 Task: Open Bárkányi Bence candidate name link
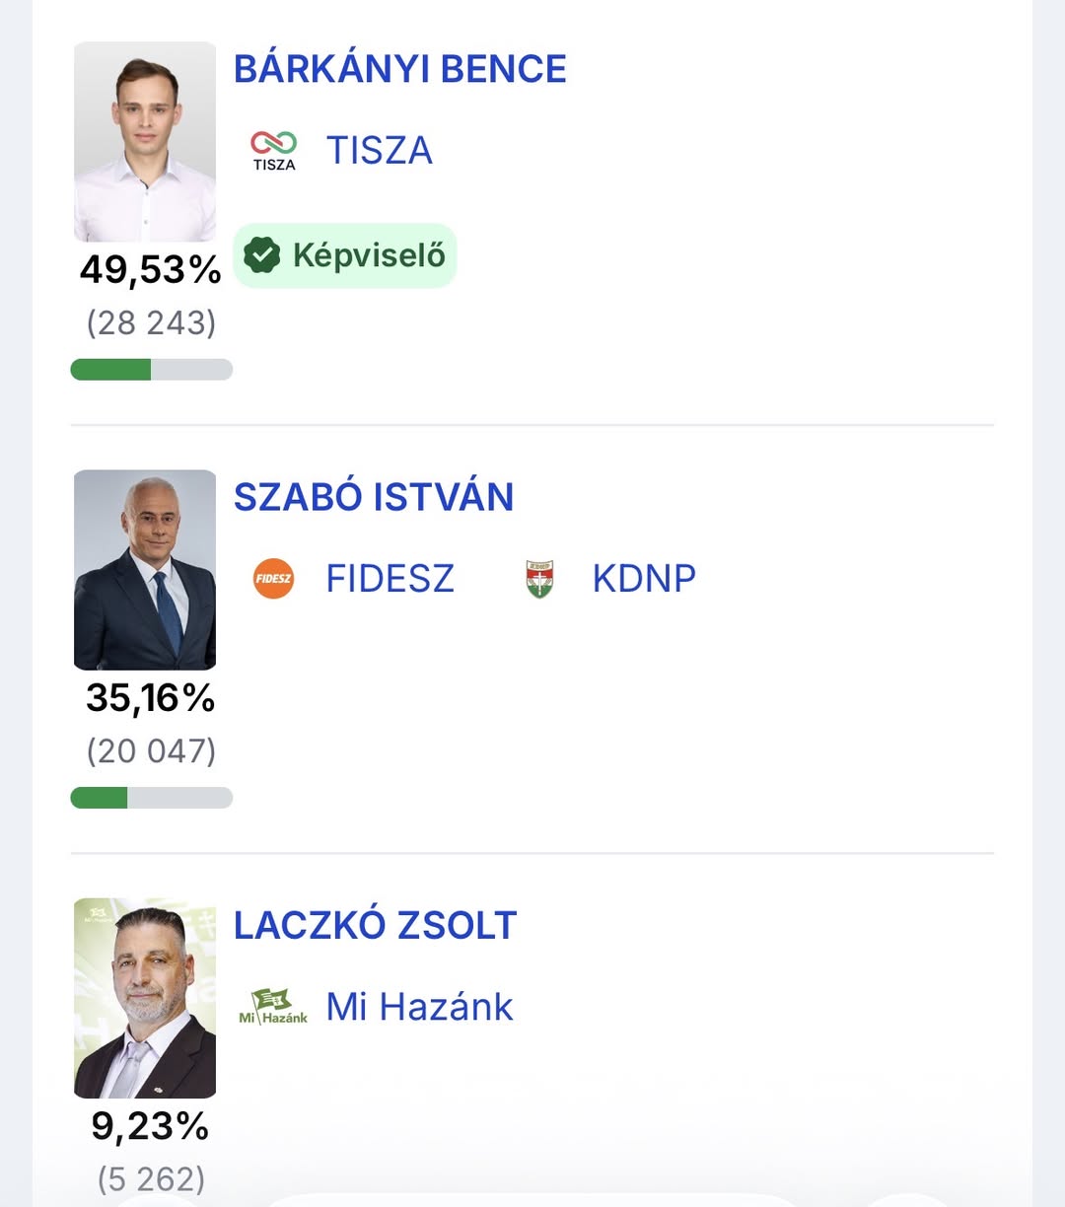[399, 69]
